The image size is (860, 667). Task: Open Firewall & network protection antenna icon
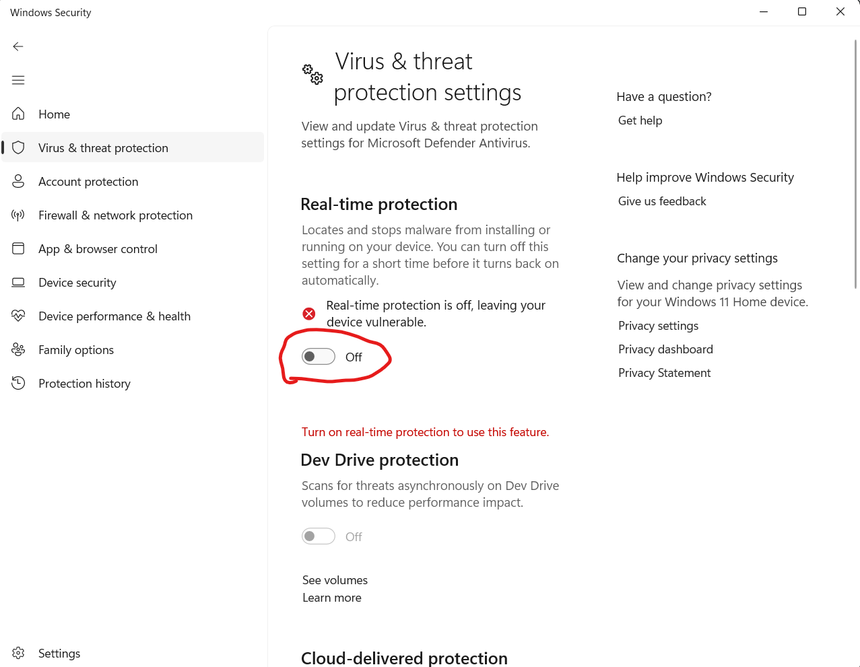pos(18,215)
